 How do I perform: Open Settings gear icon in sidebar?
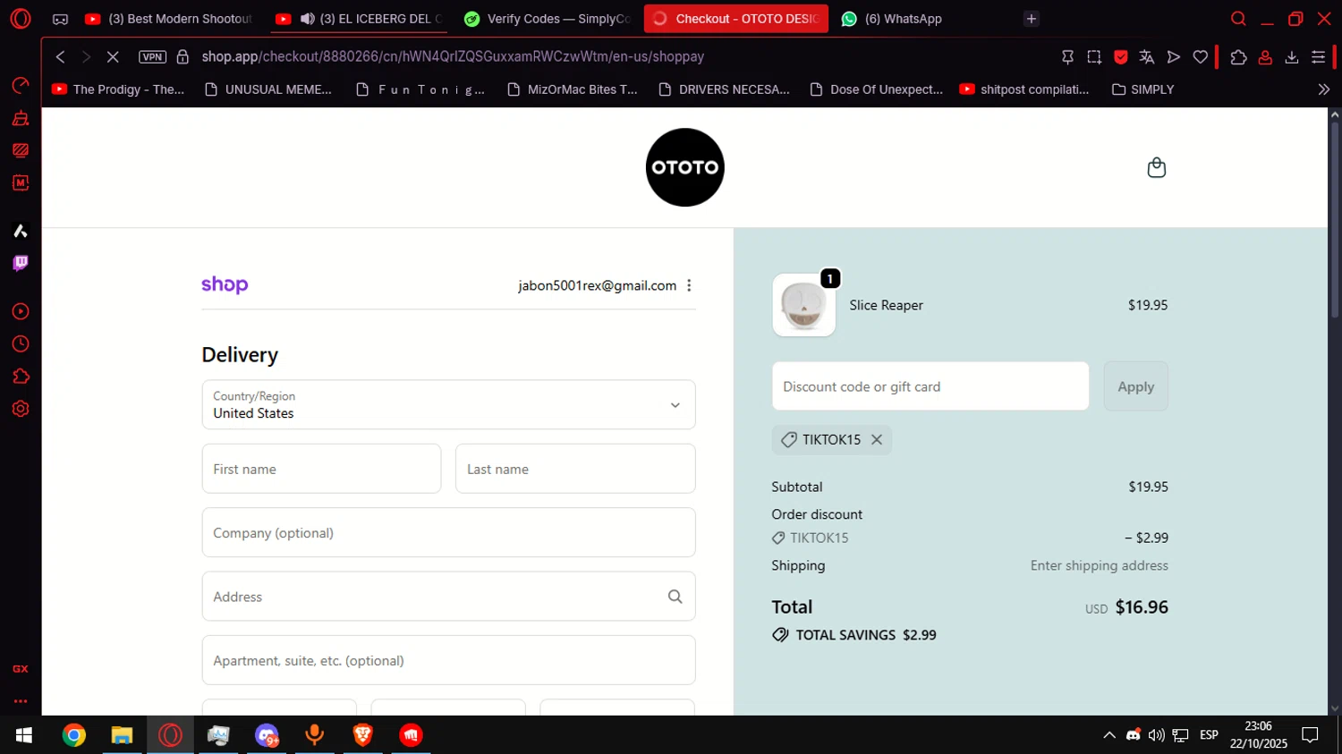point(20,409)
